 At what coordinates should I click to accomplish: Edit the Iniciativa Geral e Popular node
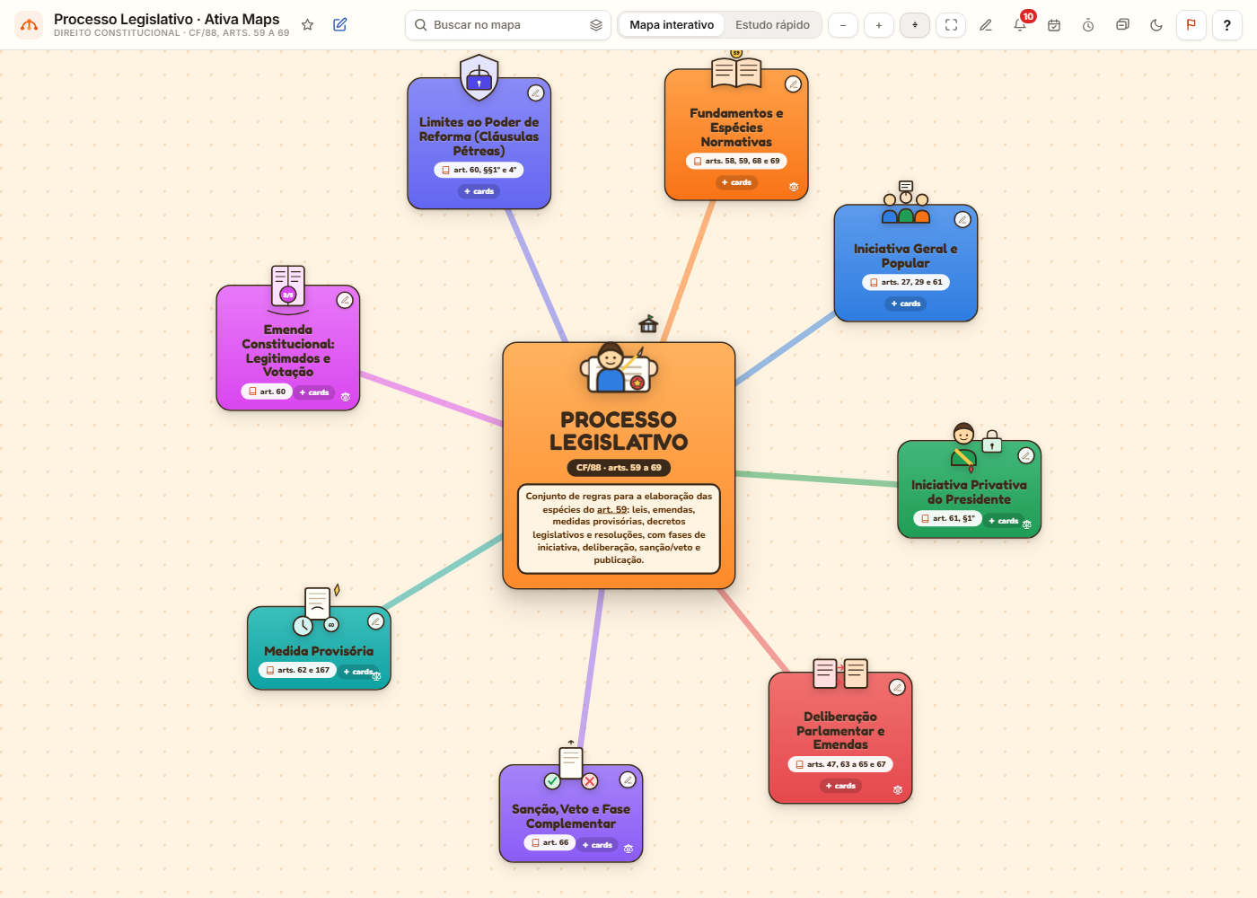[x=963, y=219]
